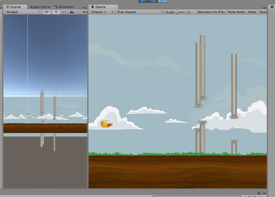This screenshot has width=275, height=197.
Task: Toggle scene effects image icon
Action: 72,12
